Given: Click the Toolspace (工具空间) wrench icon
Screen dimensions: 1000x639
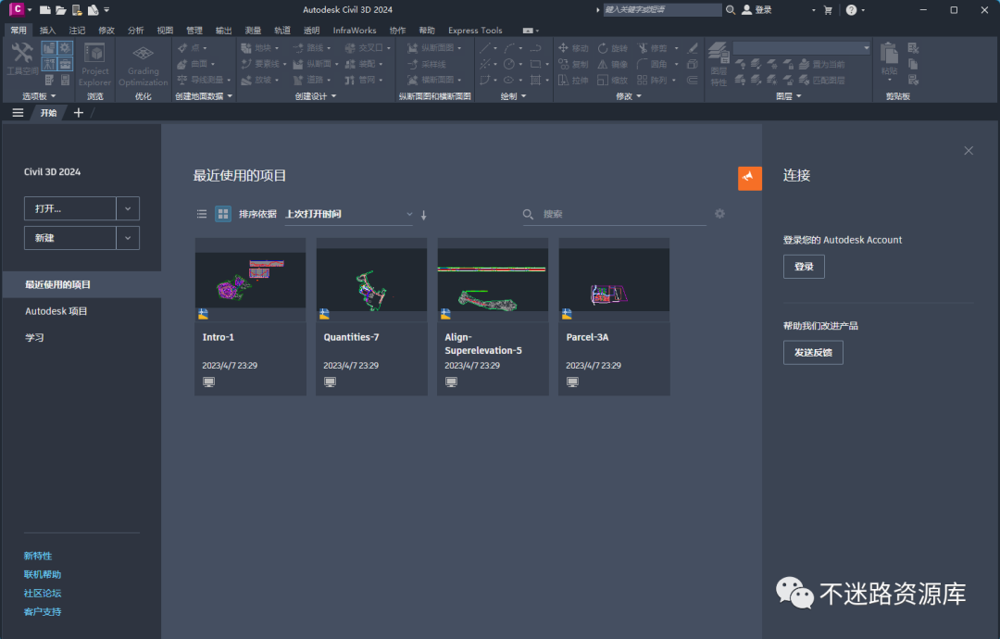Looking at the screenshot, I should click(x=21, y=54).
